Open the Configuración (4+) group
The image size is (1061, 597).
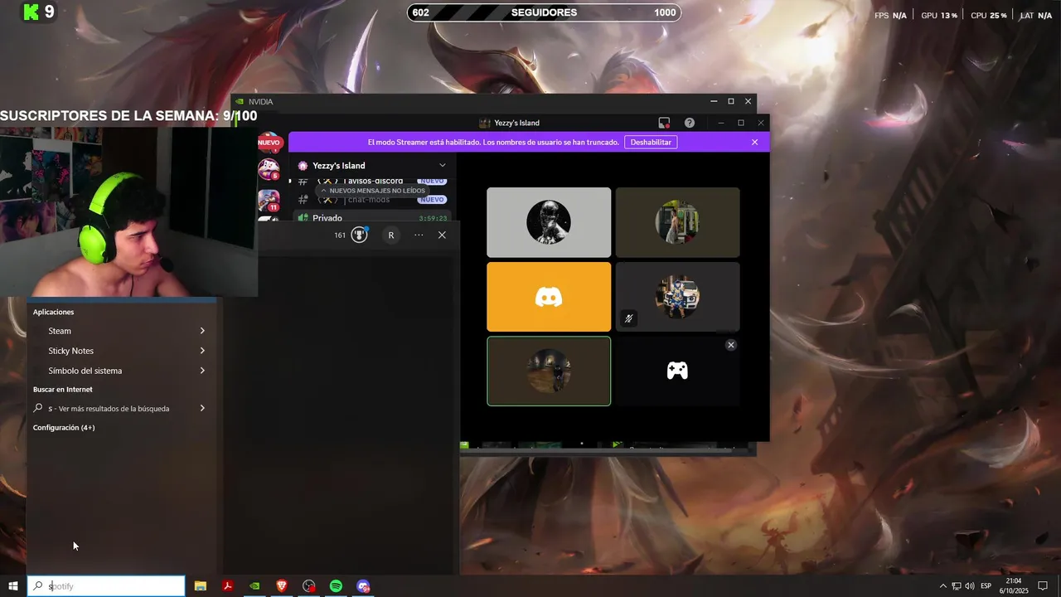[x=64, y=428]
